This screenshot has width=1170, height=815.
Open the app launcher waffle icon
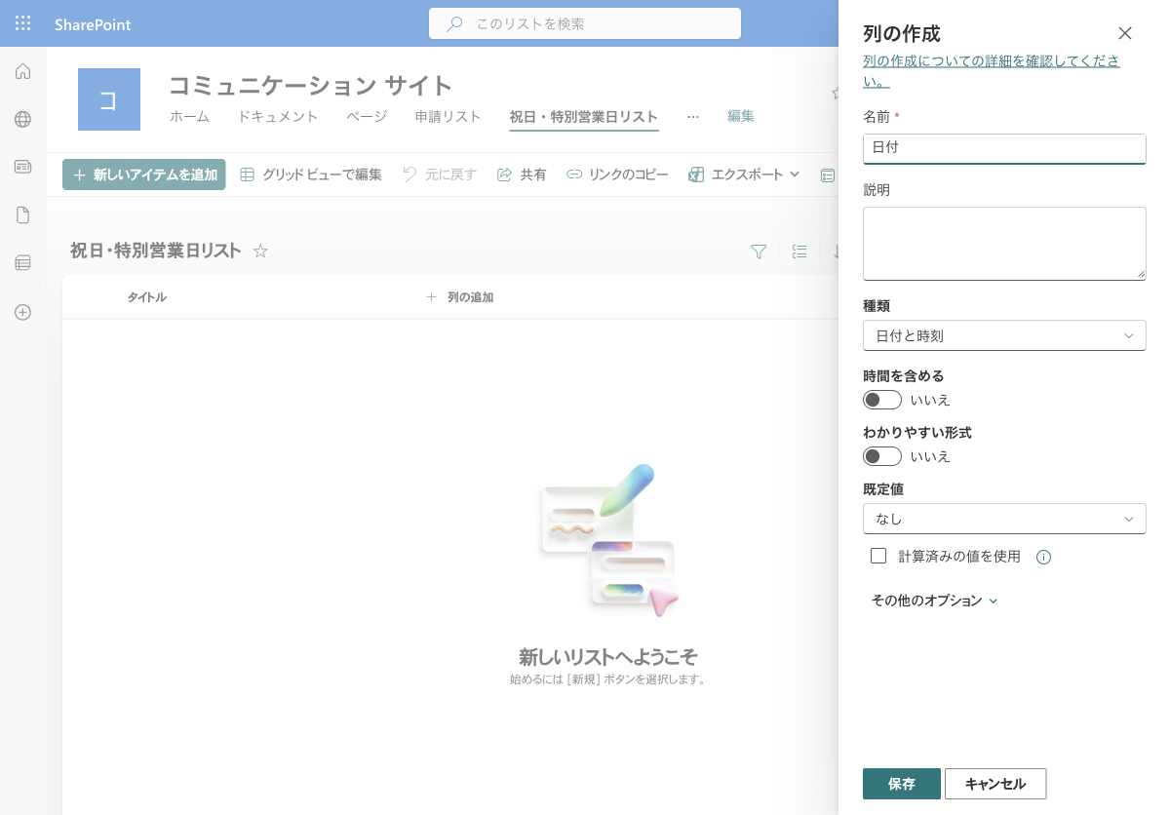pos(22,23)
